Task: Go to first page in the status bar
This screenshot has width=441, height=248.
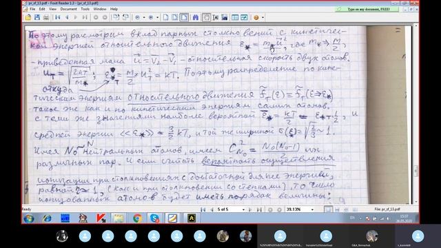Action: (x=203, y=209)
